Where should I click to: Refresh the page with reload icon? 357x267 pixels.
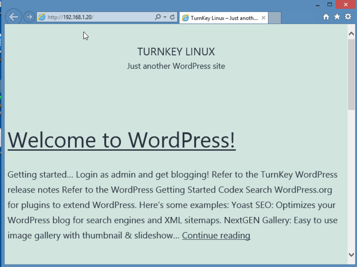click(x=172, y=17)
